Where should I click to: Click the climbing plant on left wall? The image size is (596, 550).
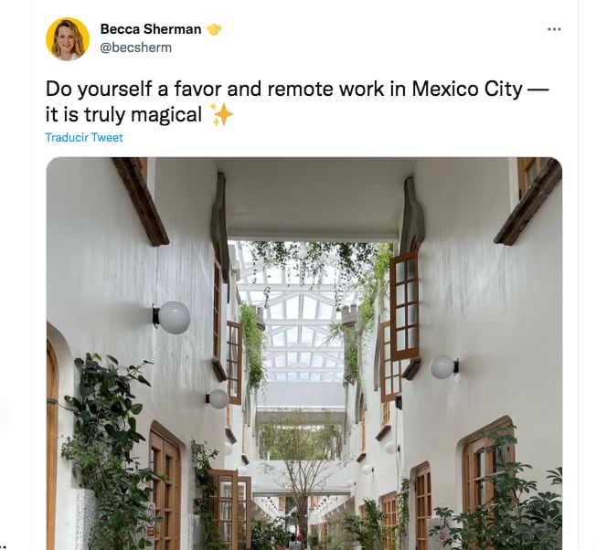click(x=109, y=449)
